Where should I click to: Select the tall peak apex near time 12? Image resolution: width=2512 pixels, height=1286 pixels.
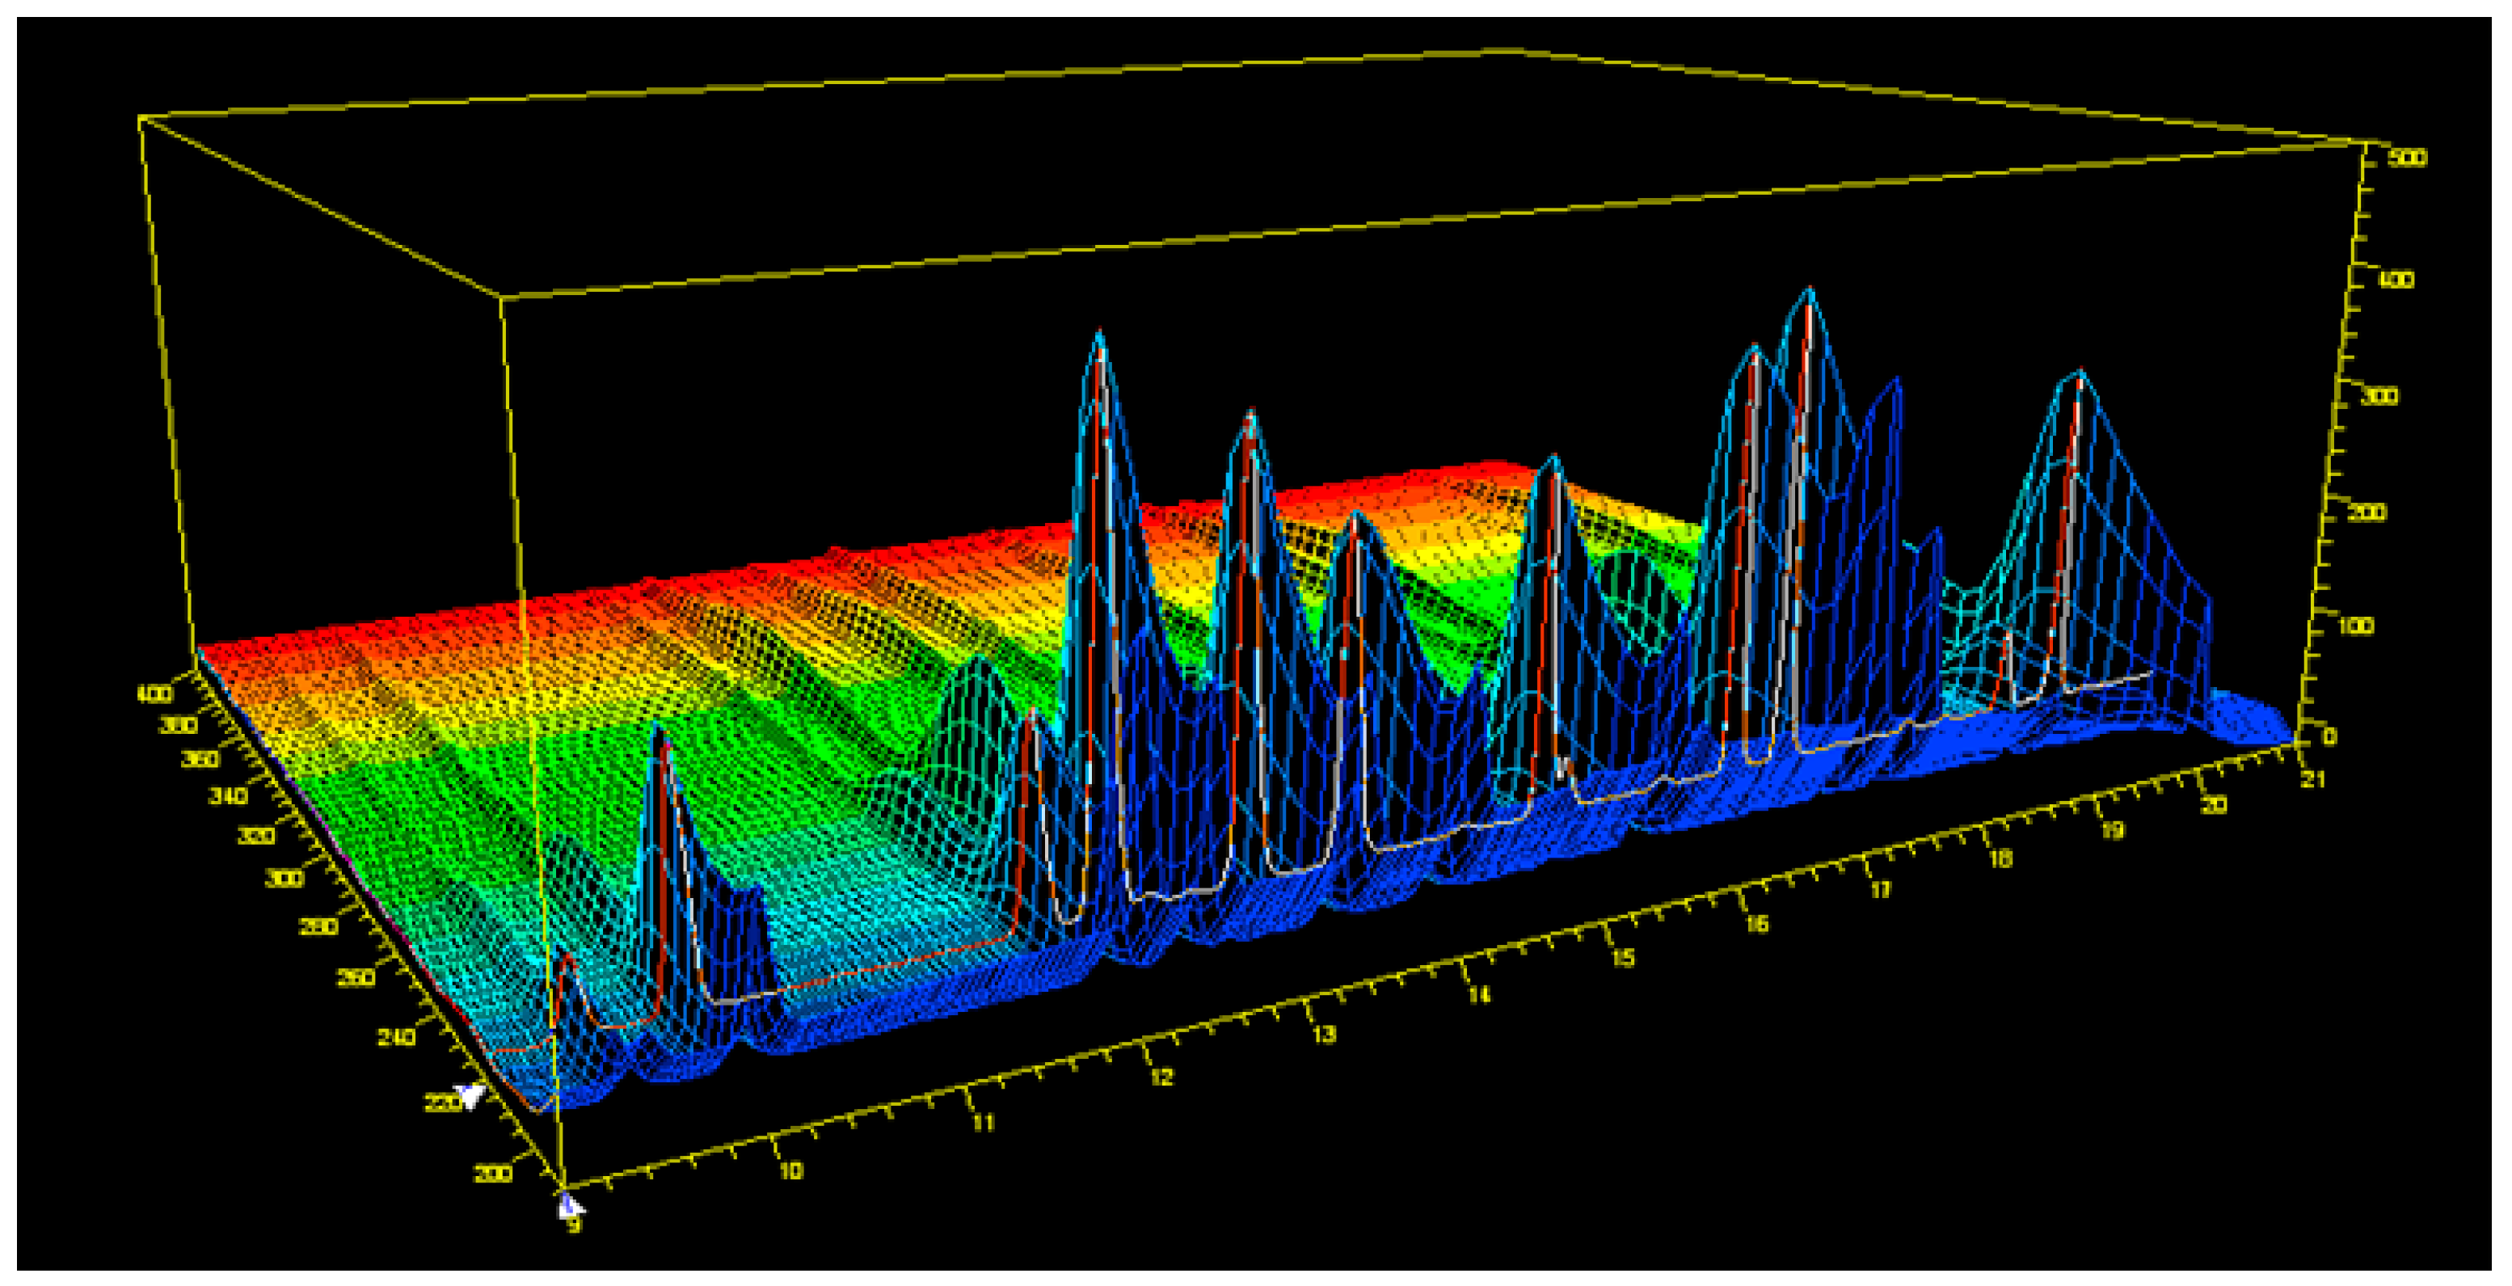click(x=1099, y=335)
